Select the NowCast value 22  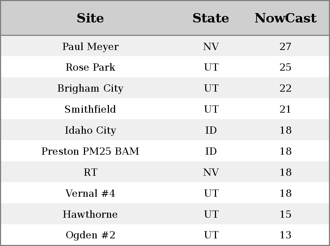point(285,88)
